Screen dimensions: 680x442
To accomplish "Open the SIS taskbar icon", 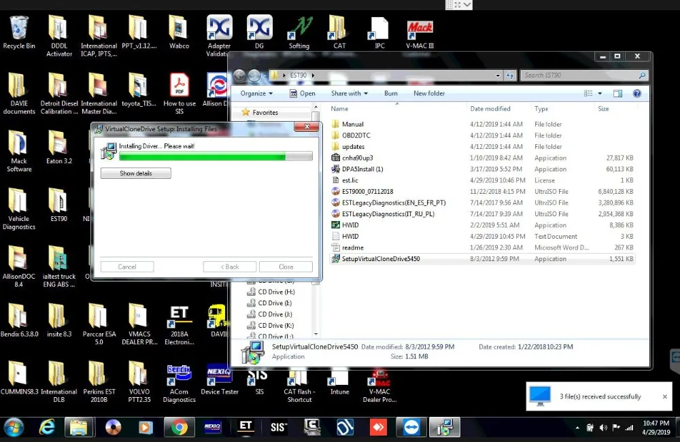I will pos(278,428).
